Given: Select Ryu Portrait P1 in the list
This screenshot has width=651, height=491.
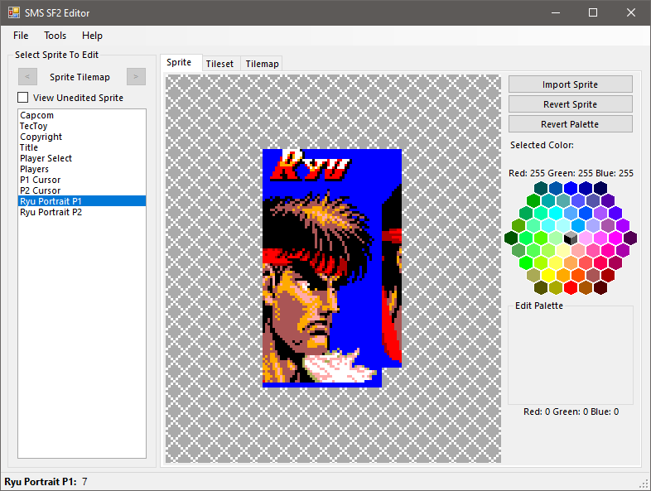Looking at the screenshot, I should pyautogui.click(x=82, y=201).
